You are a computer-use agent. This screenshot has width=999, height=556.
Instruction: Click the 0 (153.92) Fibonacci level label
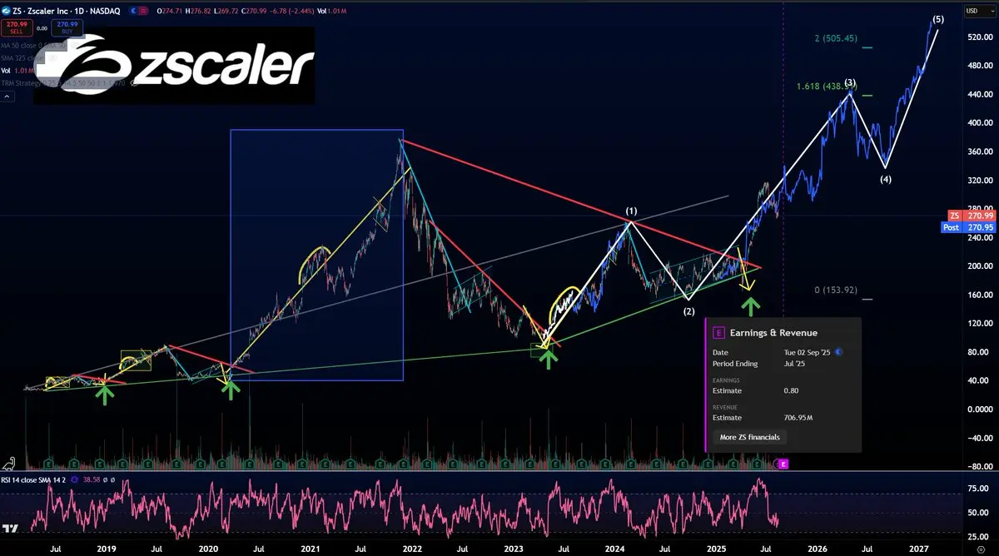(836, 290)
